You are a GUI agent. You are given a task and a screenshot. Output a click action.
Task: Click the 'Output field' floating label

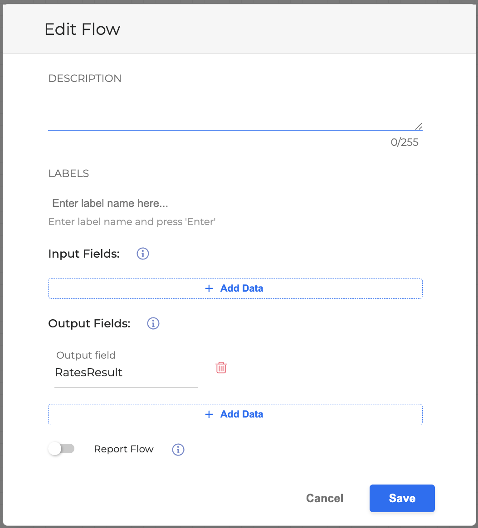point(86,355)
